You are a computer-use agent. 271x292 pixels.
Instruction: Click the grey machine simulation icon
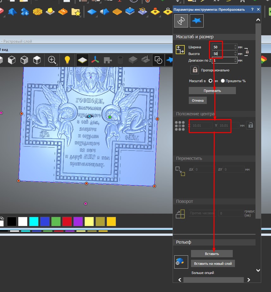146,60
